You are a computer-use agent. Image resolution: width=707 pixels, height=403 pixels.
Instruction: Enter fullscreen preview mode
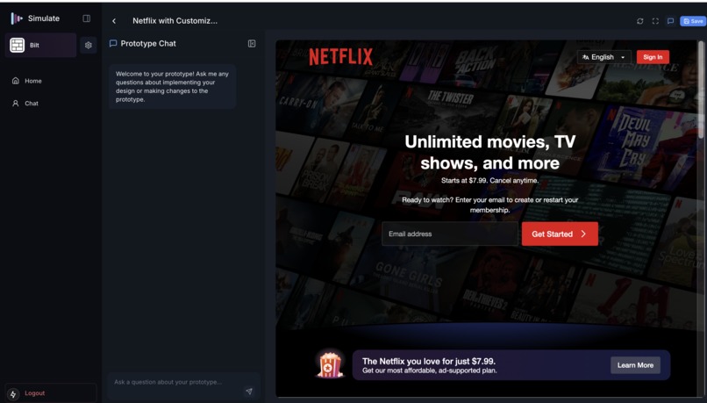coord(655,21)
